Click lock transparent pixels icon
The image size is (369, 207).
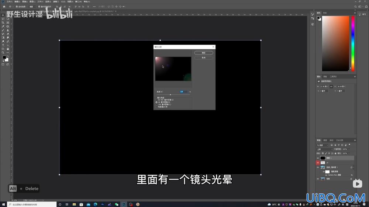tap(323, 153)
